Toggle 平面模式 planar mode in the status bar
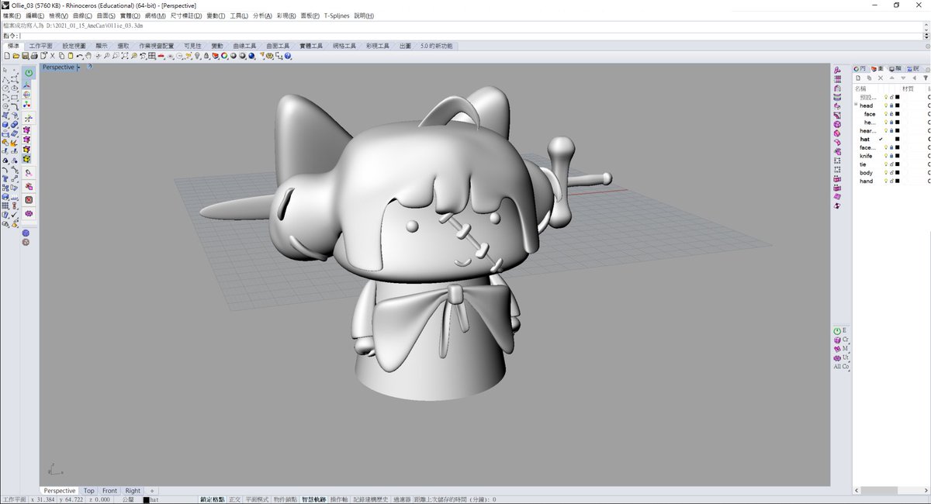The height and width of the screenshot is (504, 931). point(257,500)
